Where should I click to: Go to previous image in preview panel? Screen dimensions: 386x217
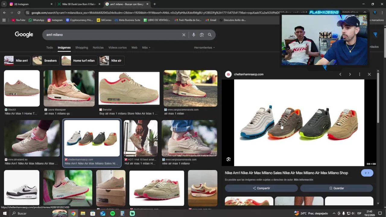[x=340, y=74]
